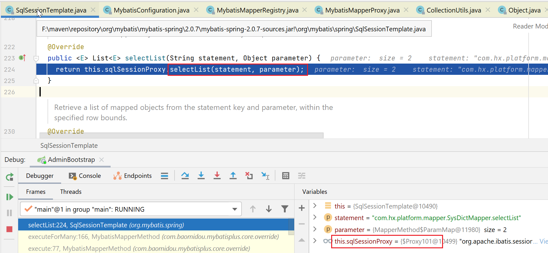548x253 pixels.
Task: Open the thread selector dropdown for main
Action: coord(234,209)
